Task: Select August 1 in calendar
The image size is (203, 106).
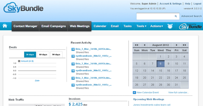Action: (160, 56)
